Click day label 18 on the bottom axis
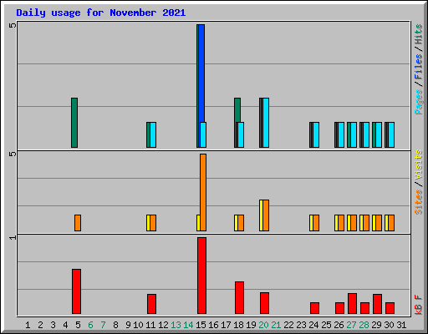428x334 pixels. pos(238,325)
